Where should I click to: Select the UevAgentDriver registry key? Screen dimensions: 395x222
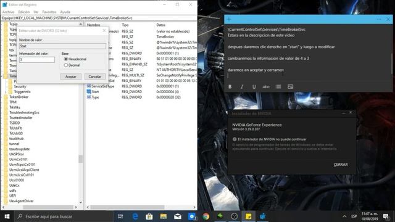pos(22,201)
